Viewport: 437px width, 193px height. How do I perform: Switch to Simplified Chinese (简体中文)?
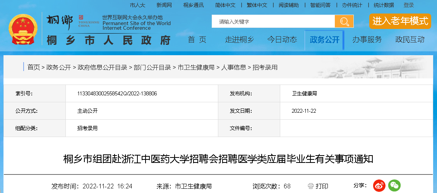click(x=225, y=5)
